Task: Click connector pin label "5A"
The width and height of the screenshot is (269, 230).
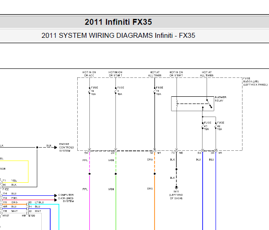Action: (x=86, y=153)
